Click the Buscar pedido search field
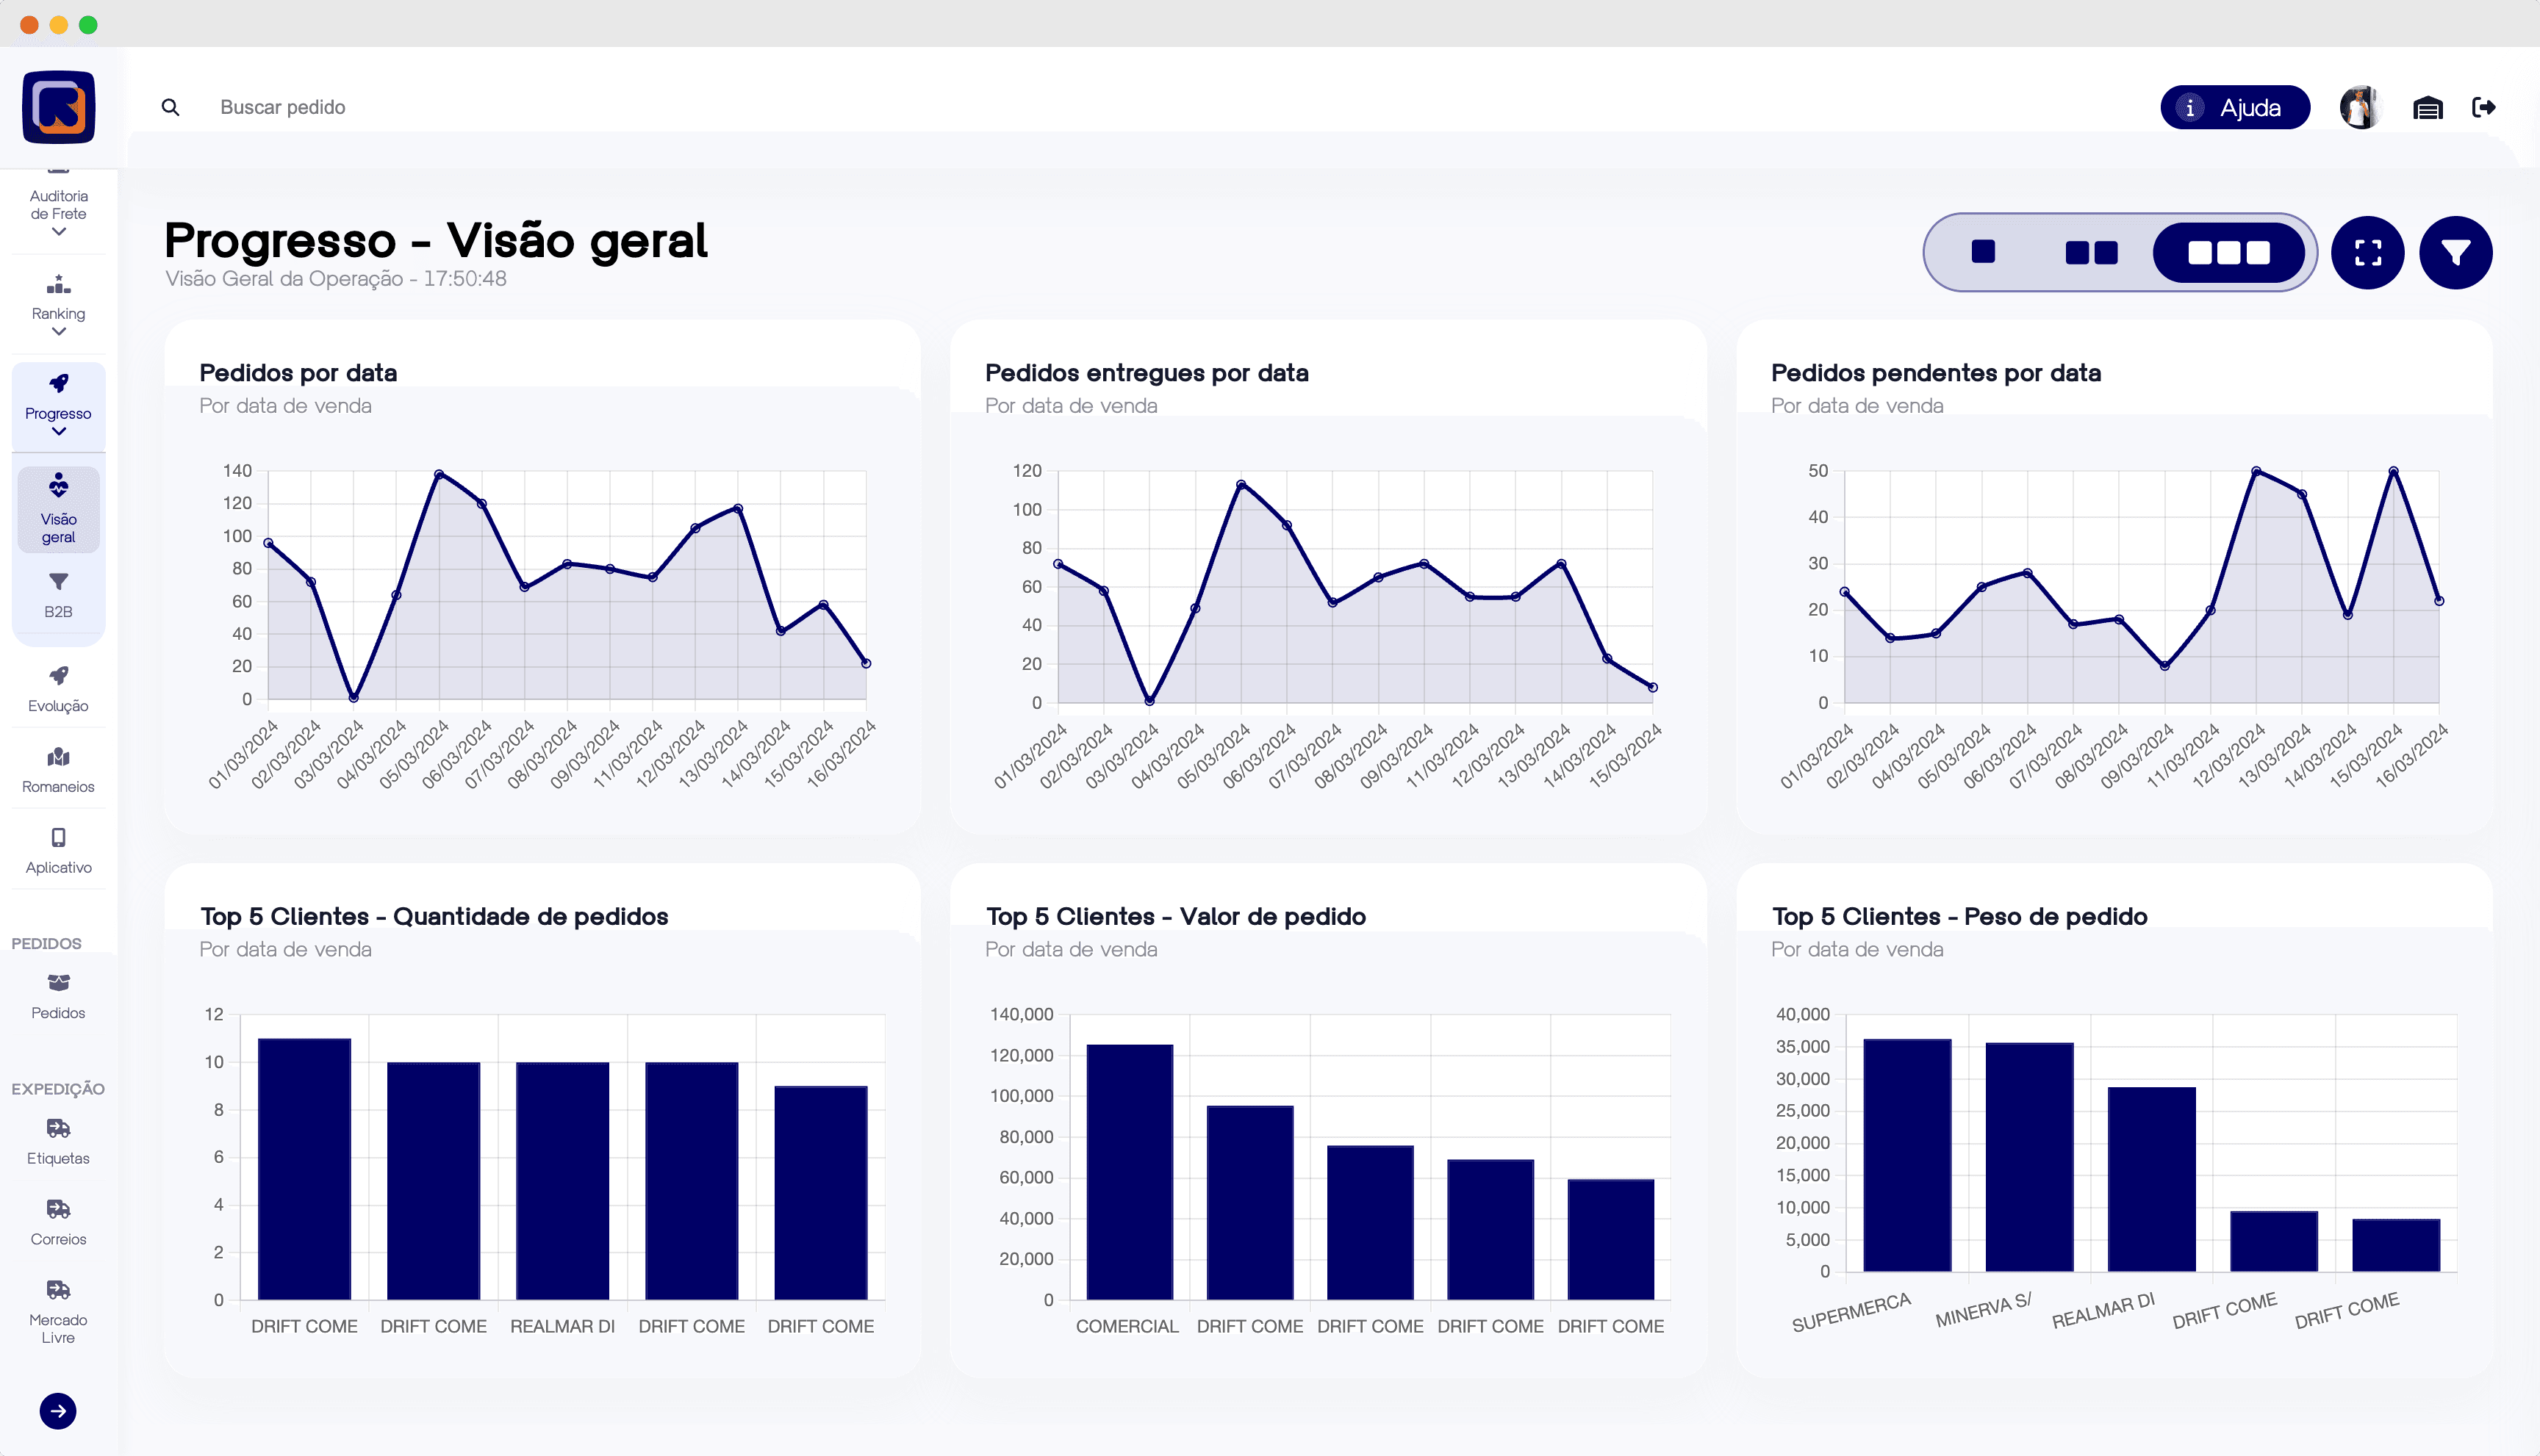2540x1456 pixels. click(282, 107)
